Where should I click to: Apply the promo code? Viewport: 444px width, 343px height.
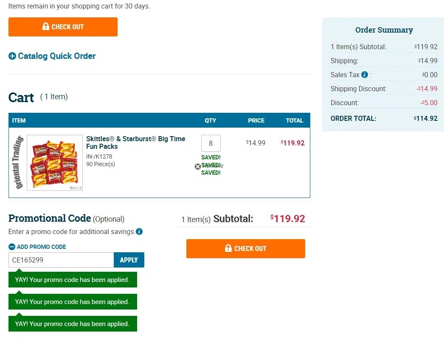[x=129, y=260]
